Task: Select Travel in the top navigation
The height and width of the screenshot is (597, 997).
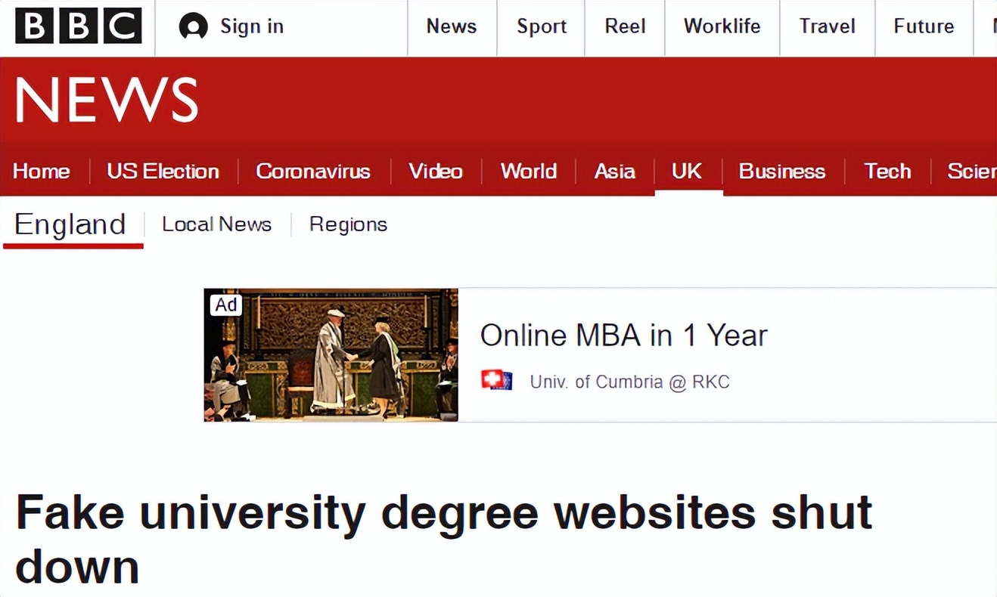Action: point(827,26)
